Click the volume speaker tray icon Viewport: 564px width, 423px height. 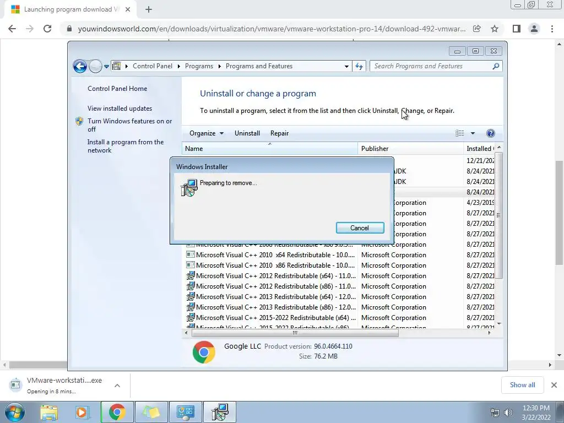tap(508, 413)
